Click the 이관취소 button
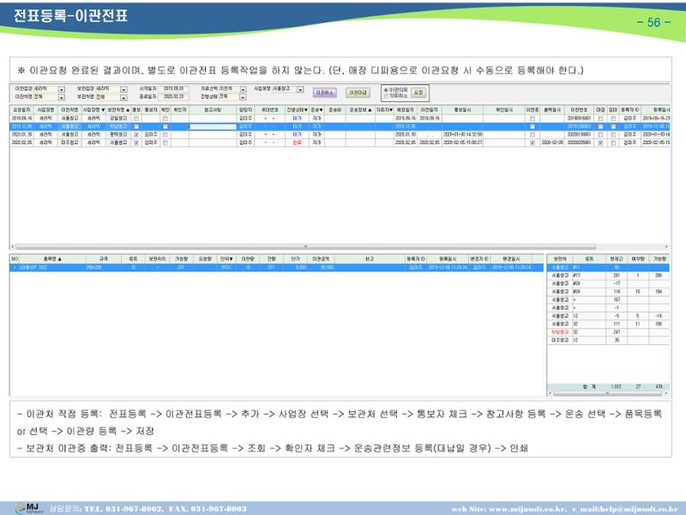This screenshot has height=515, width=686. pyautogui.click(x=325, y=93)
